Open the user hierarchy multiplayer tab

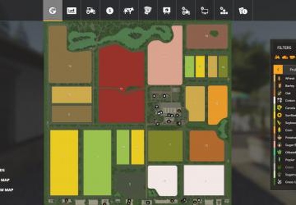click(x=223, y=10)
